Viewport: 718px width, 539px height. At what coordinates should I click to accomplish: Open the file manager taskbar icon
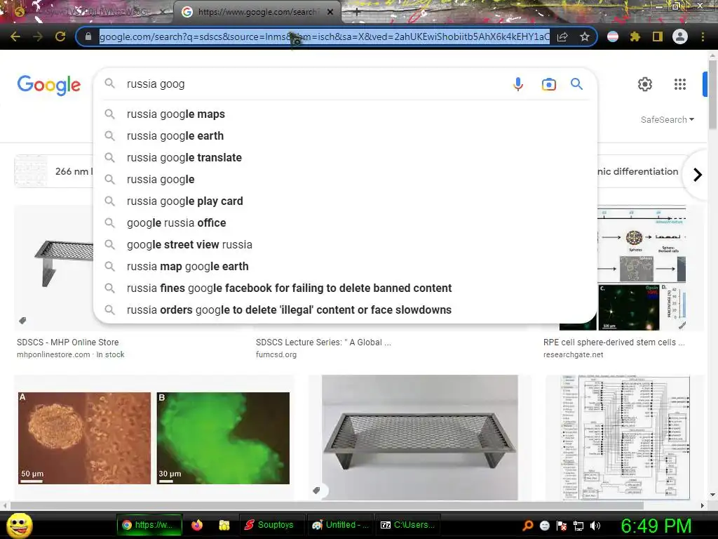pyautogui.click(x=224, y=525)
